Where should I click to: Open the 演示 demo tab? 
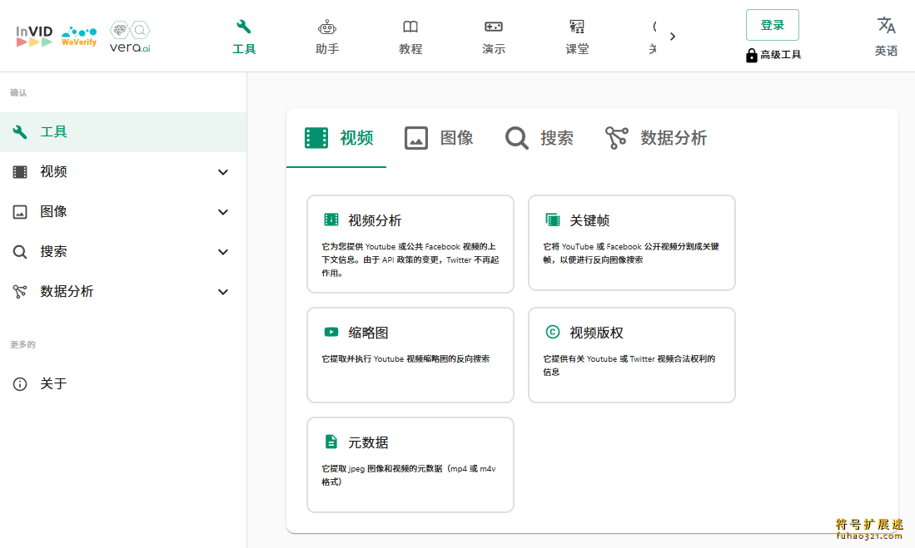494,37
